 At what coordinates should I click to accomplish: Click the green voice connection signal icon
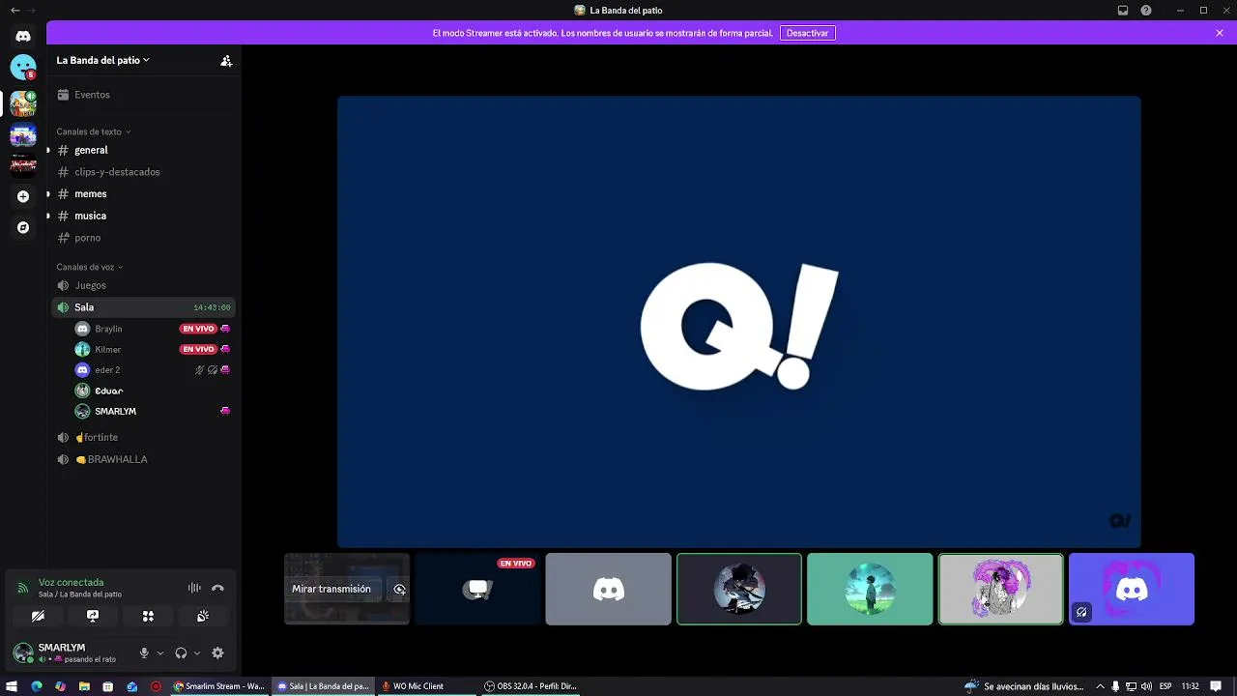(23, 588)
